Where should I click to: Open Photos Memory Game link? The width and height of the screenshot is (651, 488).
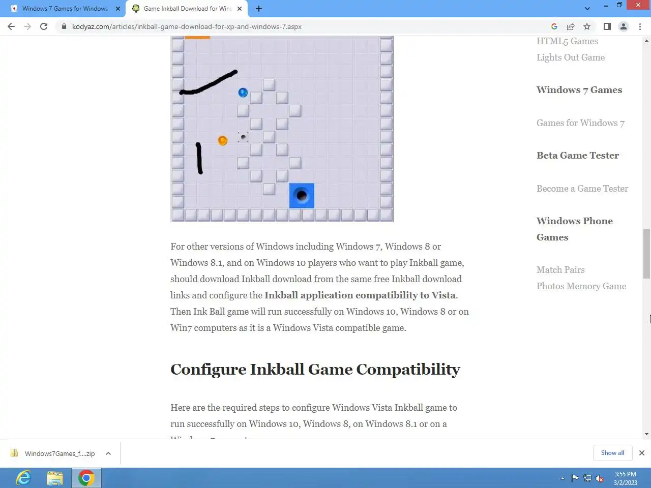click(x=581, y=286)
